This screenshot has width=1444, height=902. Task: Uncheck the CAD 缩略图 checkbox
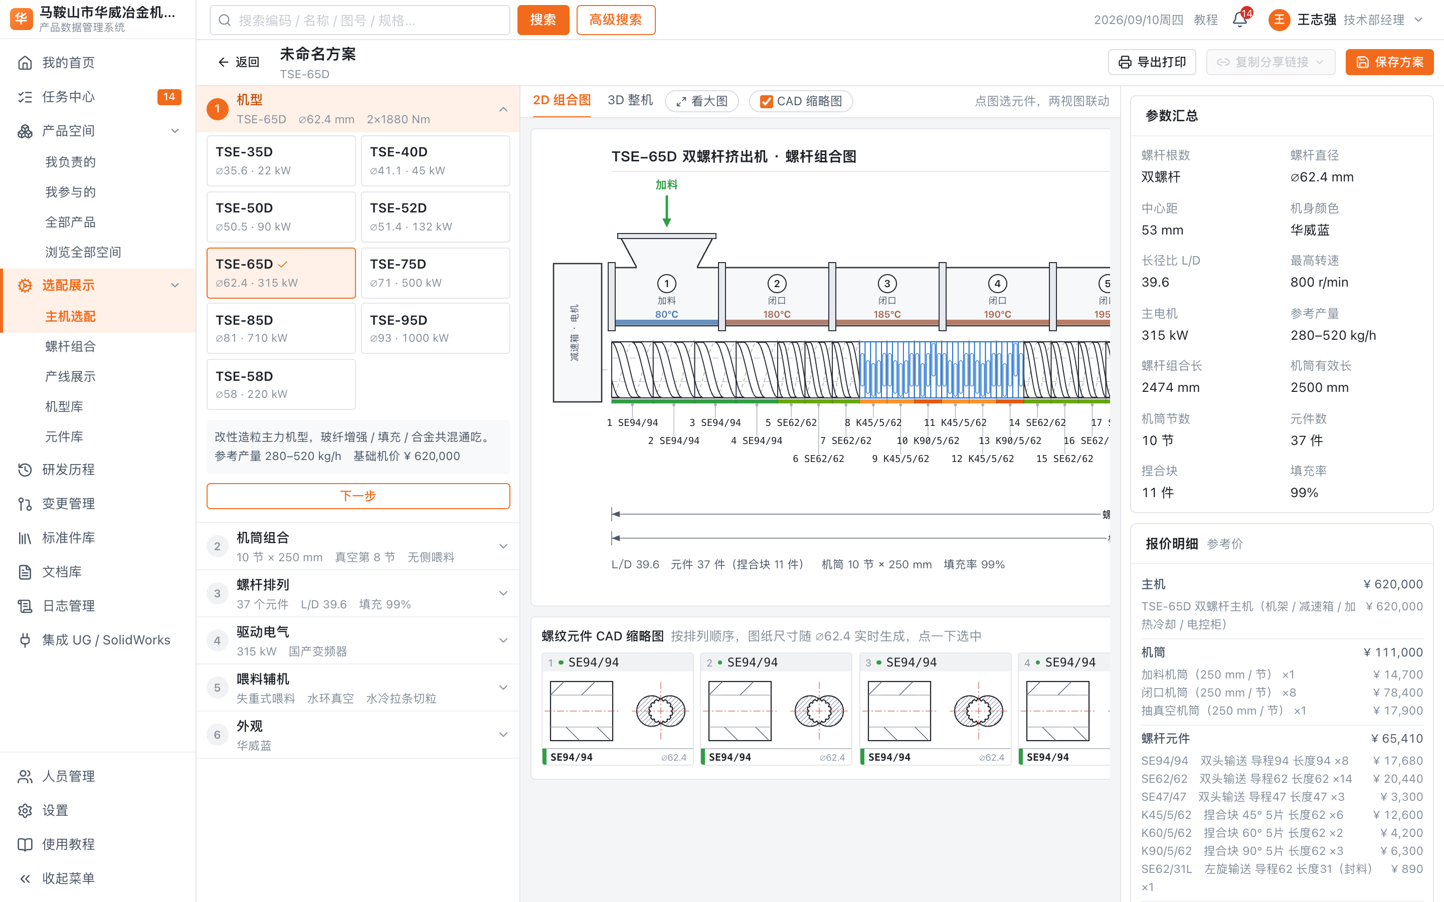click(766, 101)
